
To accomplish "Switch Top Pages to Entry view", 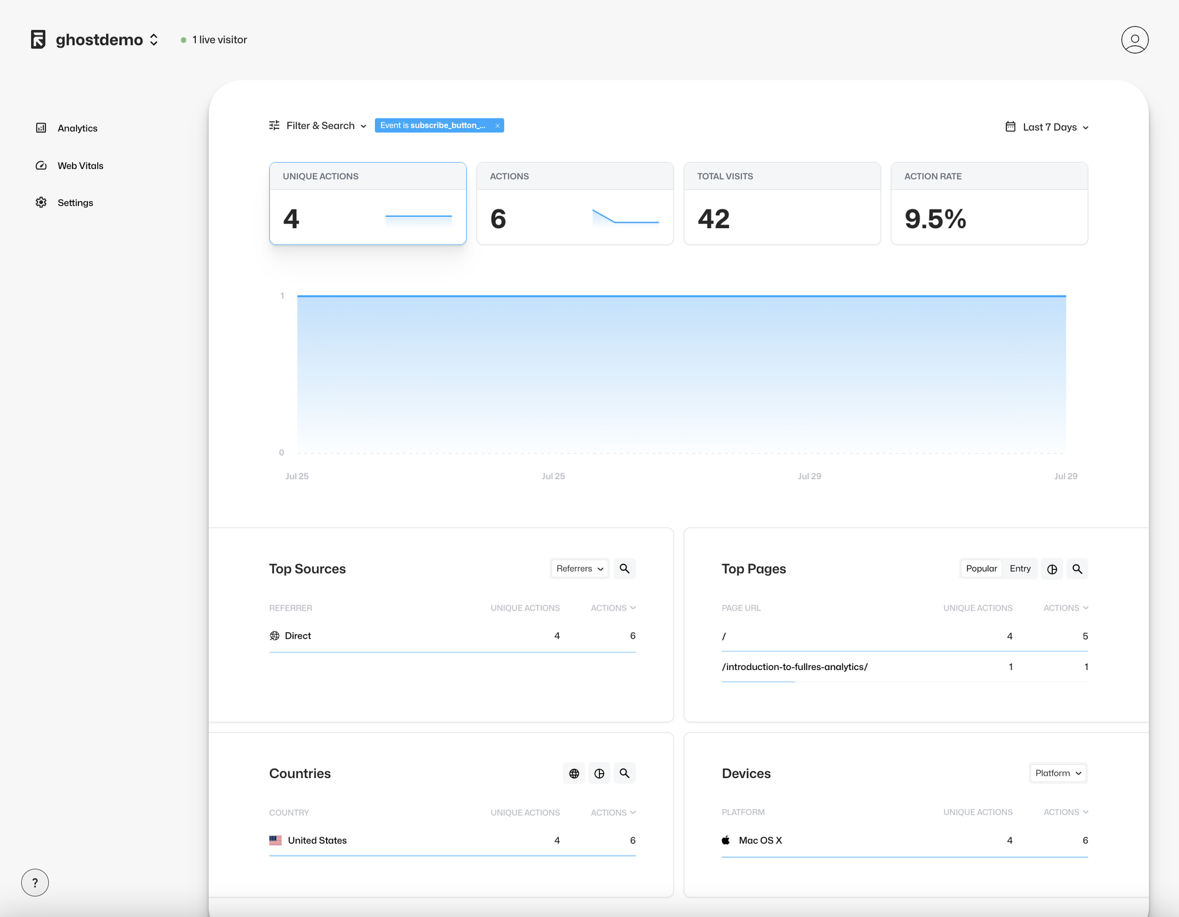I will [1020, 569].
